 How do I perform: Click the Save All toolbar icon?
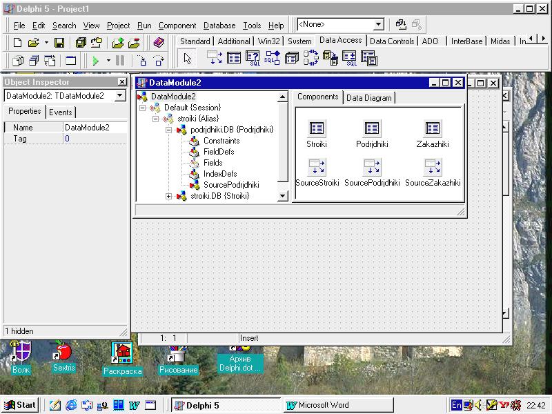pyautogui.click(x=81, y=43)
